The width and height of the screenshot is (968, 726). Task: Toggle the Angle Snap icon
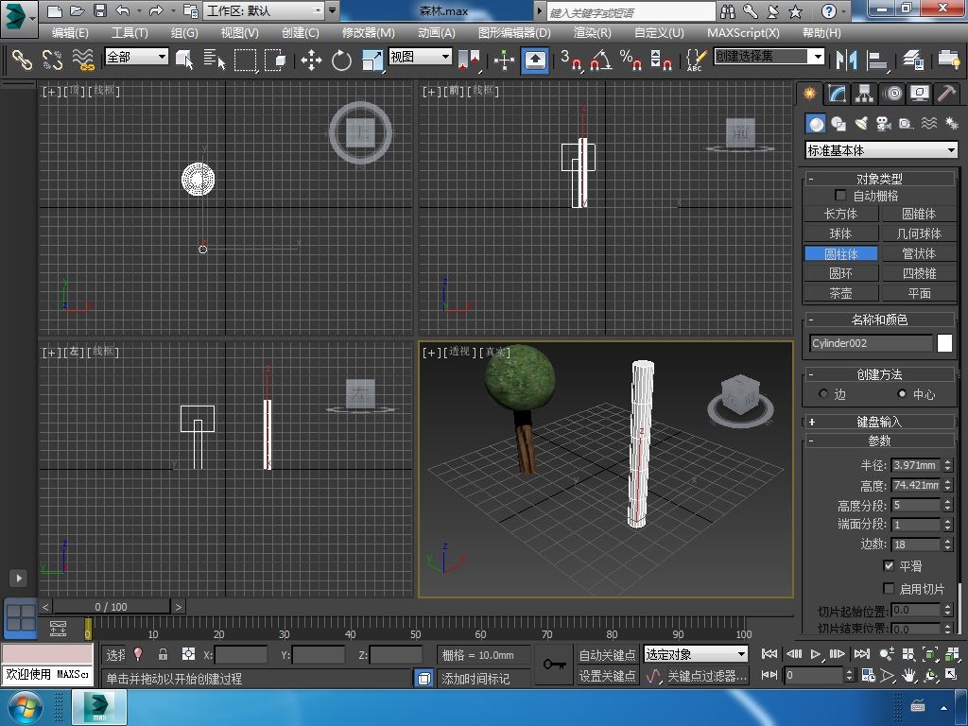pos(600,60)
